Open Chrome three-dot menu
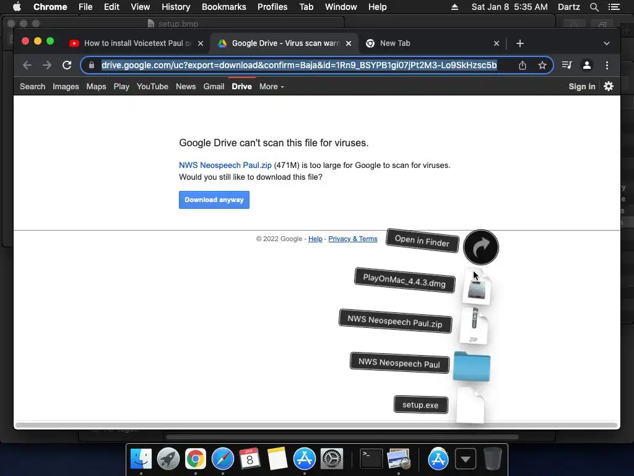The height and width of the screenshot is (476, 634). point(607,65)
